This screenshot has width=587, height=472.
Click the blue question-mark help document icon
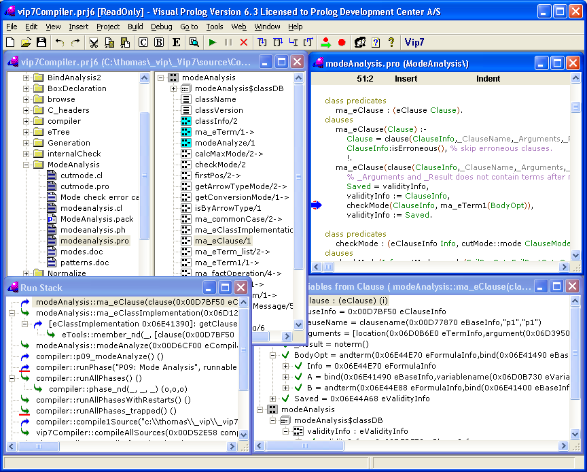376,42
